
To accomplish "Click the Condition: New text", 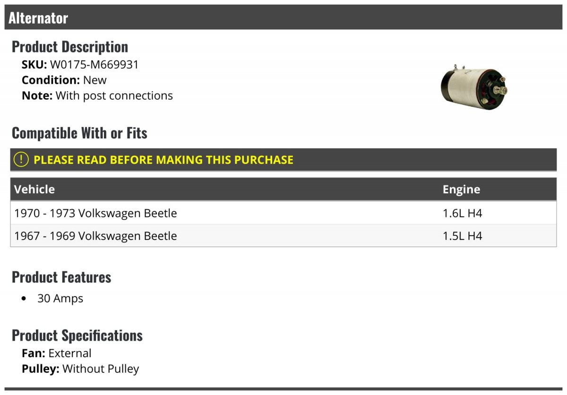I will click(64, 80).
